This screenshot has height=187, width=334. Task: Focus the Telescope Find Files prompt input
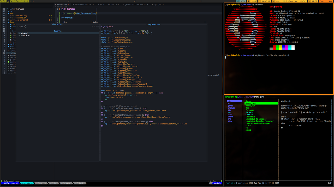57,26
